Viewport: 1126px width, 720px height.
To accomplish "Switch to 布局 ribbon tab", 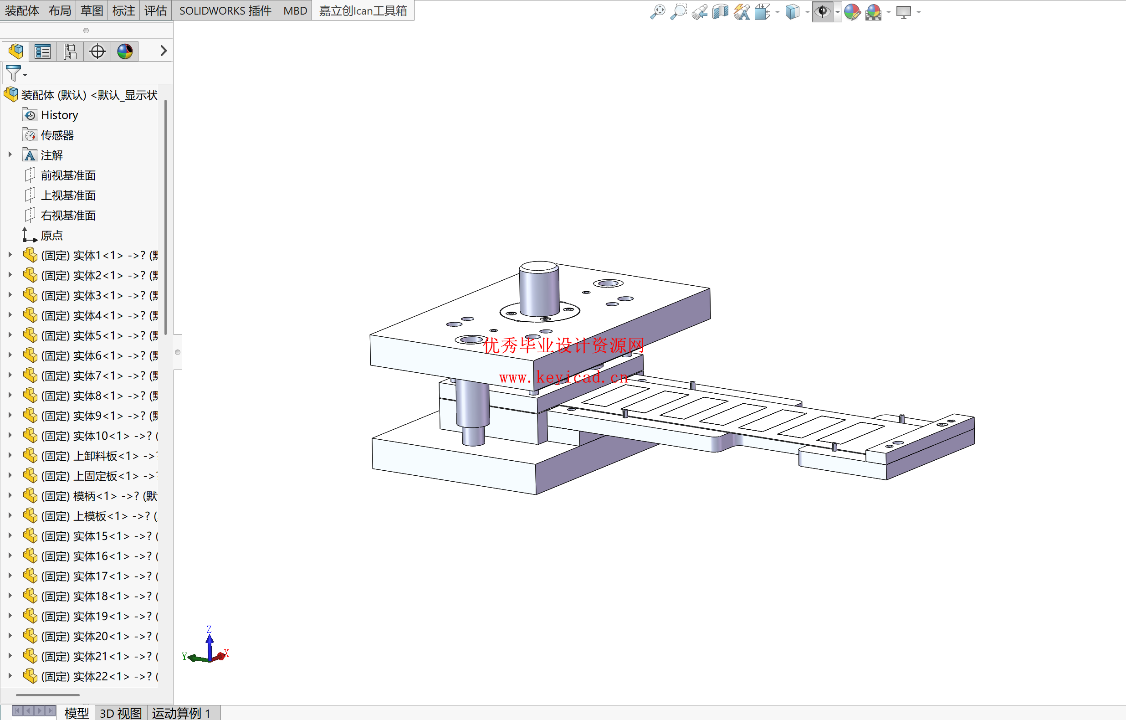I will [60, 10].
